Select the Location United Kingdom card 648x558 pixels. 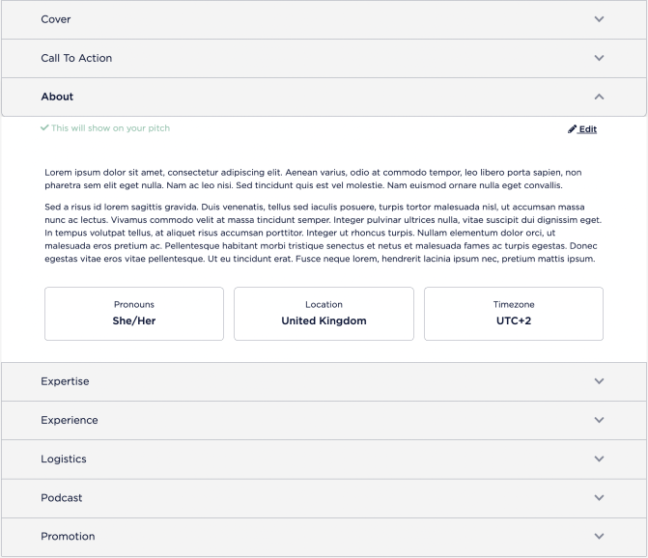point(324,314)
